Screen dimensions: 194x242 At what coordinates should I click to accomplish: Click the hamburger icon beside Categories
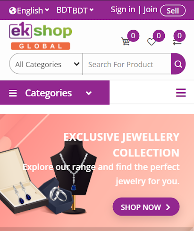tap(13, 93)
